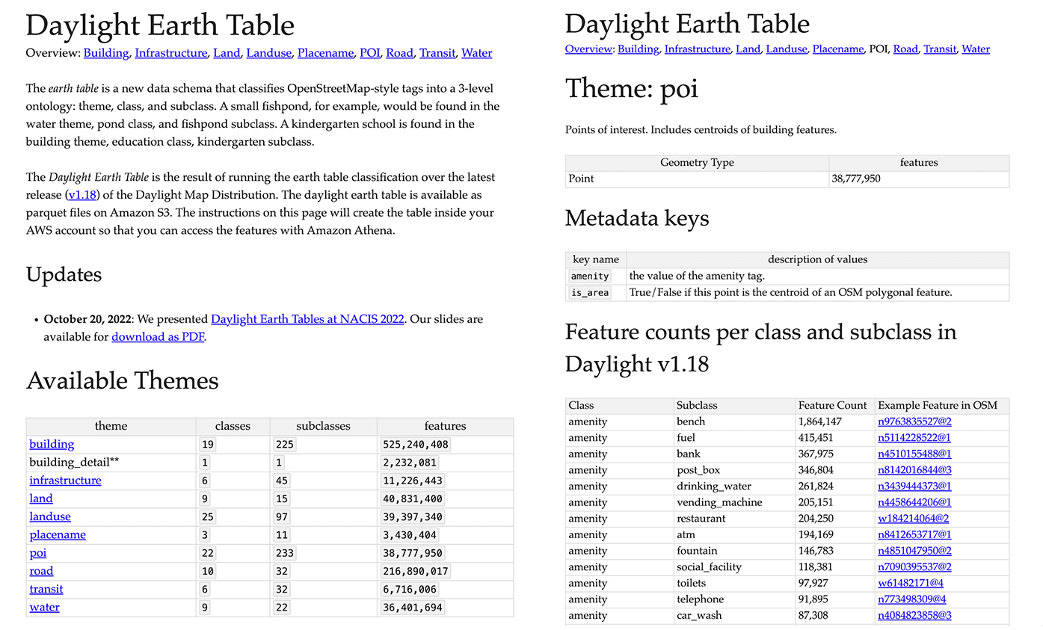The image size is (1043, 630).
Task: Click the toilets example feature w61482171@4
Action: coord(910,584)
